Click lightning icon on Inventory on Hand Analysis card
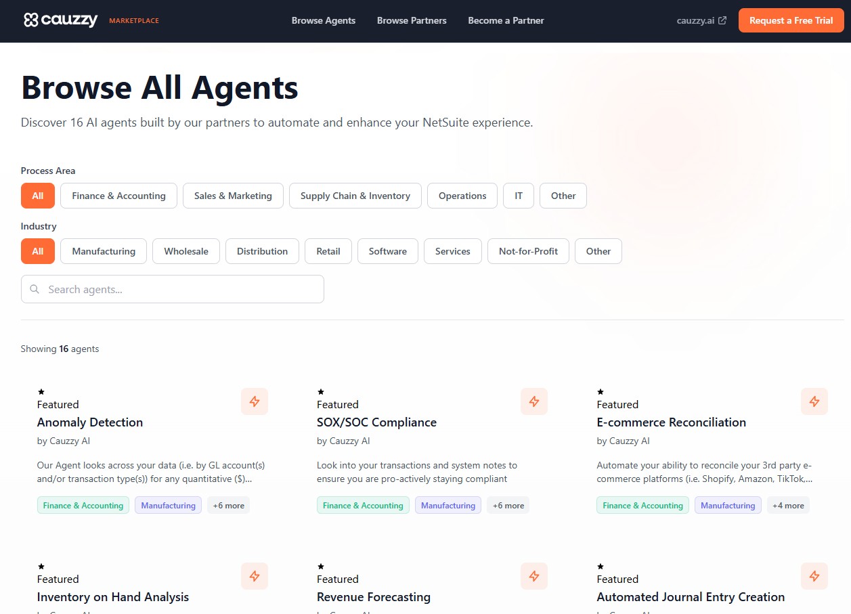The height and width of the screenshot is (614, 851). tap(255, 576)
